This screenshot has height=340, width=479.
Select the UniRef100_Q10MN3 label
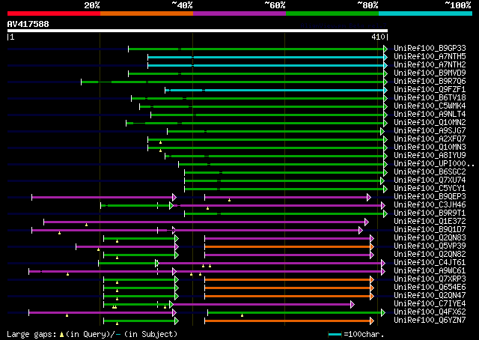pos(430,148)
